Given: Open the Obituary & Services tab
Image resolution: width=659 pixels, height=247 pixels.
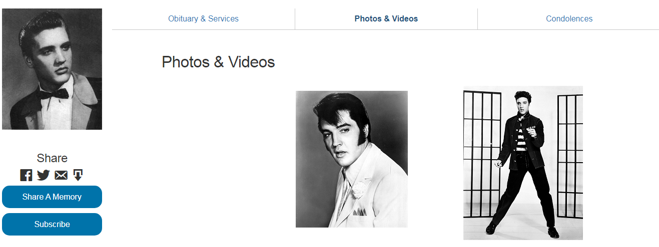Looking at the screenshot, I should [203, 19].
